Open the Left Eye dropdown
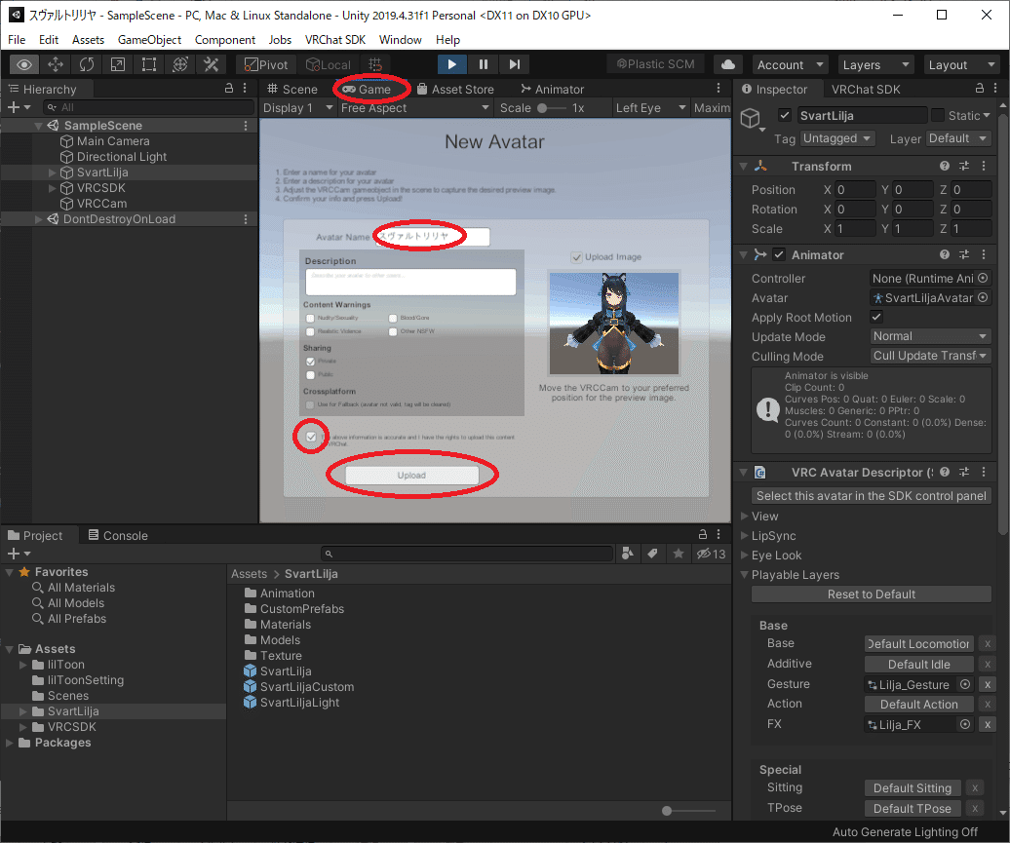The height and width of the screenshot is (843, 1010). click(650, 107)
